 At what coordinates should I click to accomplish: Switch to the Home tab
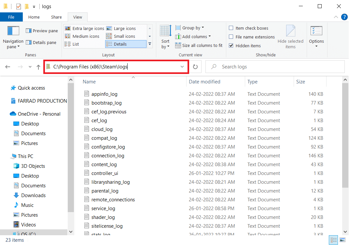click(x=34, y=17)
